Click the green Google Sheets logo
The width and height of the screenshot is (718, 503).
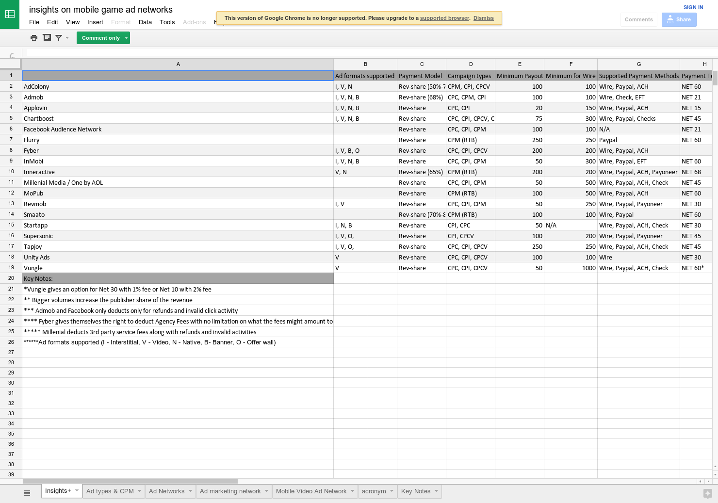coord(10,14)
